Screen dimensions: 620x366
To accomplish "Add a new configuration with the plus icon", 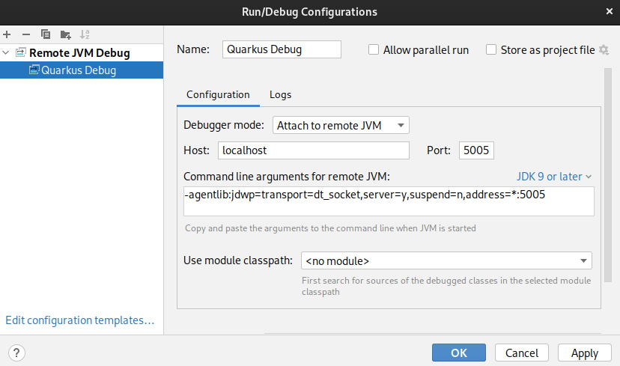I will click(x=7, y=34).
